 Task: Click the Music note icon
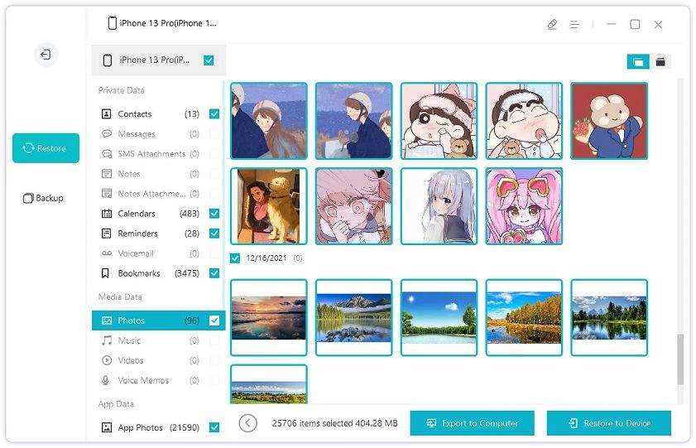coord(107,340)
